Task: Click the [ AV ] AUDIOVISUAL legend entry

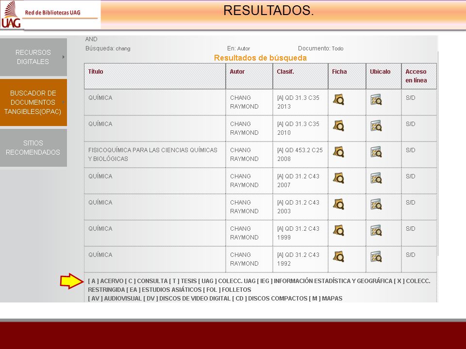Action: [x=115, y=299]
